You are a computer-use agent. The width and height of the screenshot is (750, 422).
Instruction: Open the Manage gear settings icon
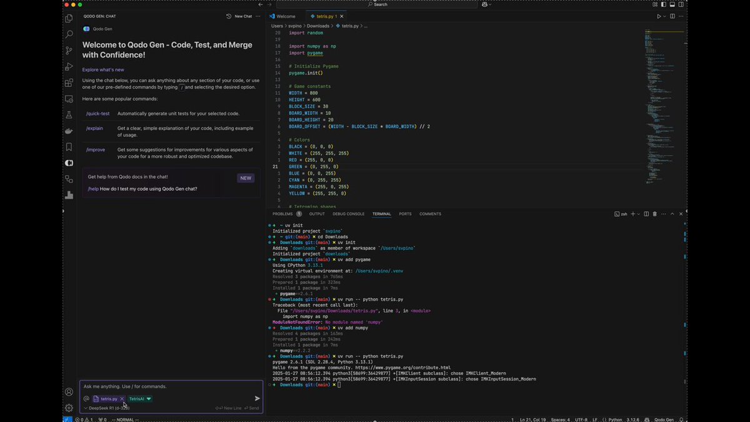pyautogui.click(x=69, y=408)
